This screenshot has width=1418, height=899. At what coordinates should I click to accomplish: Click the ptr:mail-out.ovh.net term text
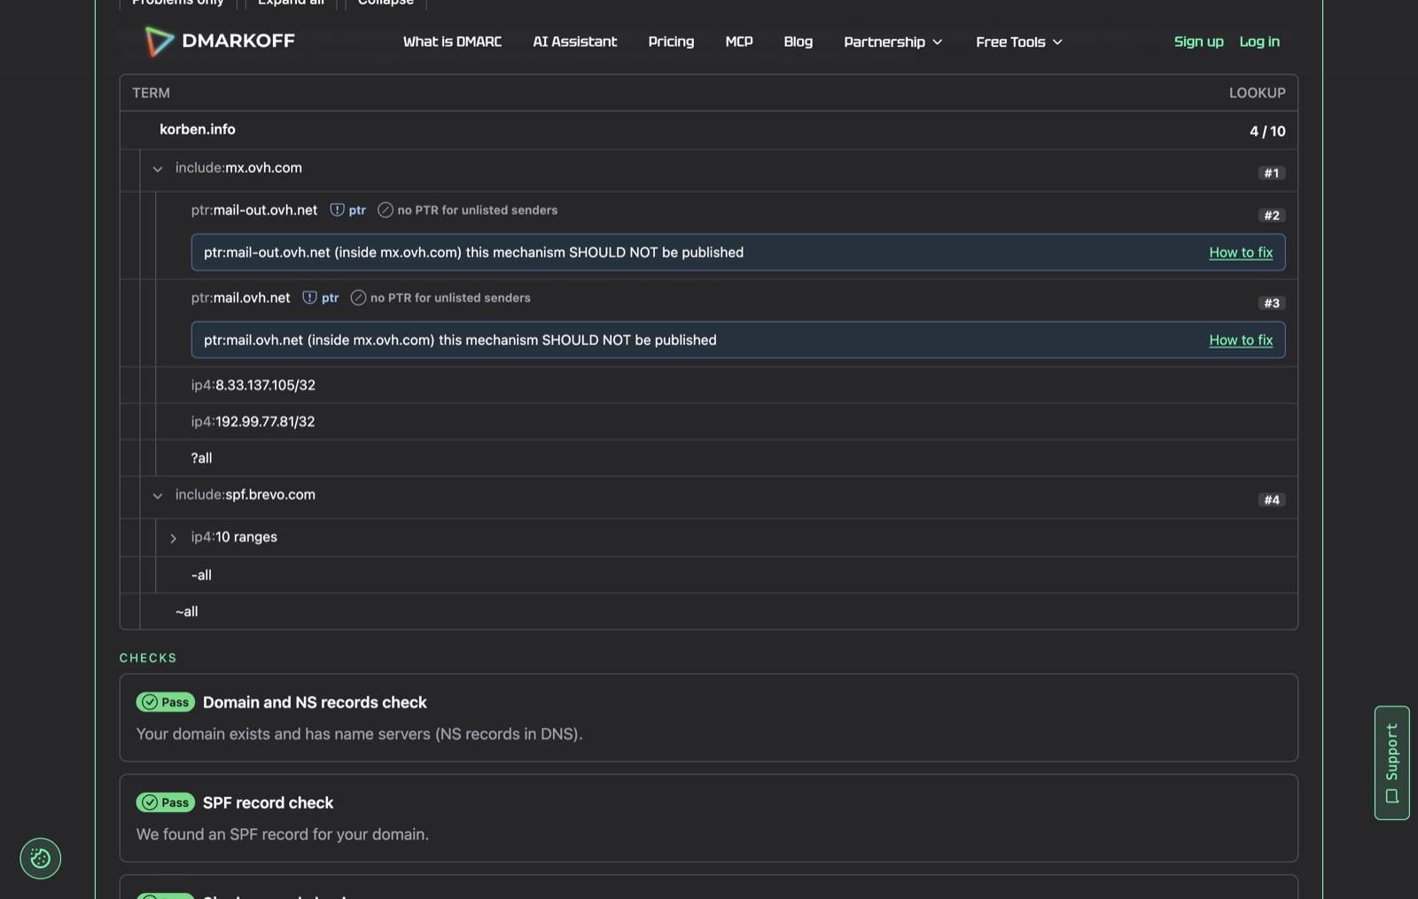click(x=254, y=210)
